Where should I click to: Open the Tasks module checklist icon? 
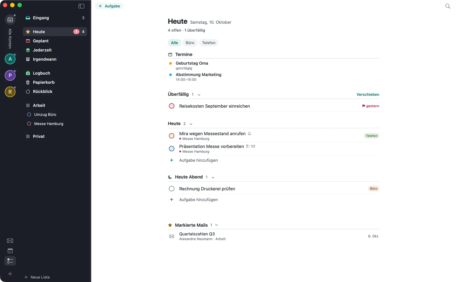pos(10,261)
